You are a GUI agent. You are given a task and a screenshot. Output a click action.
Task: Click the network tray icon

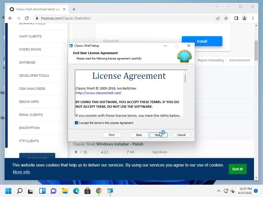(x=226, y=191)
